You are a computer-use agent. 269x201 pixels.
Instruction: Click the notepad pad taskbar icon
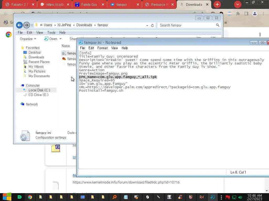126,197
